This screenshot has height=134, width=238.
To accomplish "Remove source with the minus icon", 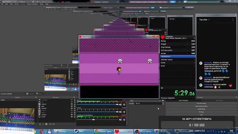I will point(43,124).
